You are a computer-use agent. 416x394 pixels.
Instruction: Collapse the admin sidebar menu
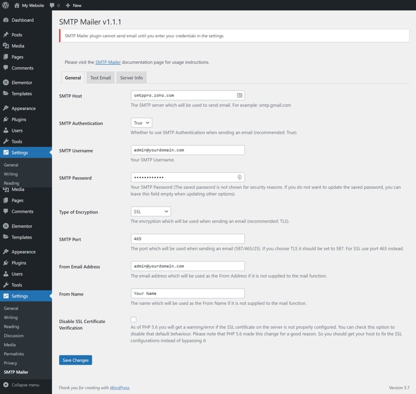tap(23, 385)
